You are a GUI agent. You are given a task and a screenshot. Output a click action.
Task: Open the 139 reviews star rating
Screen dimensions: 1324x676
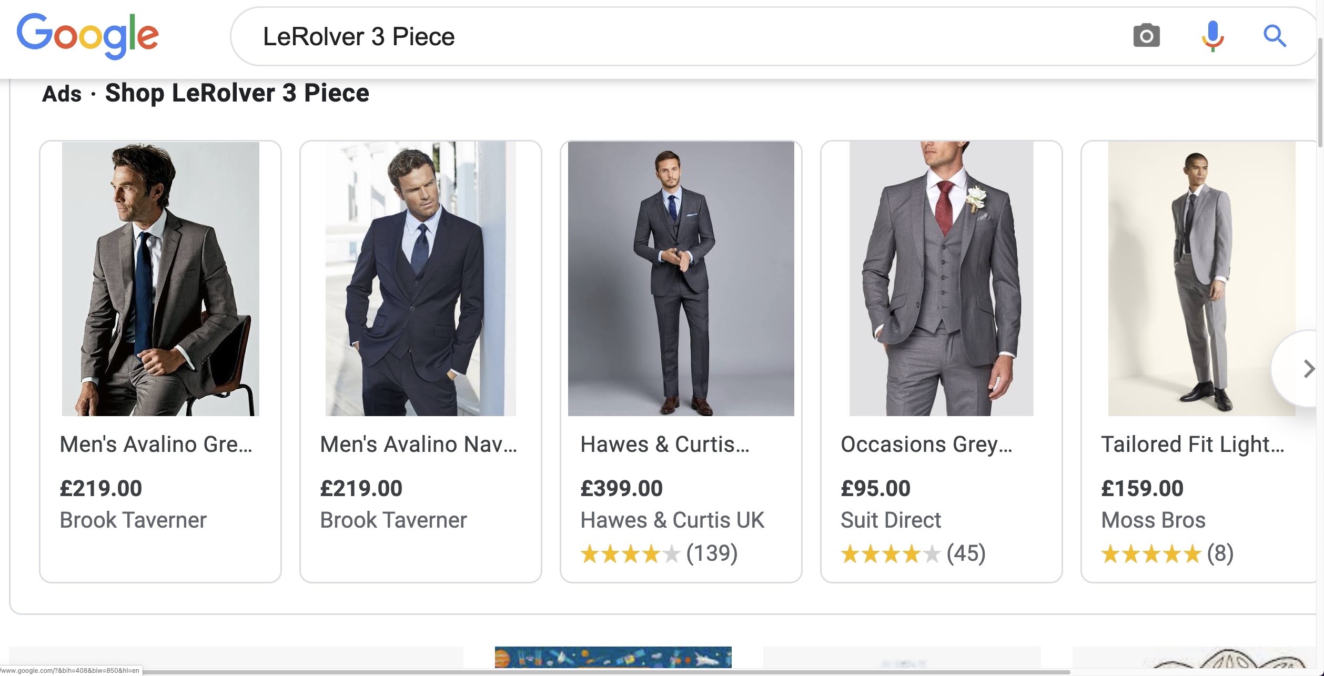tap(659, 553)
